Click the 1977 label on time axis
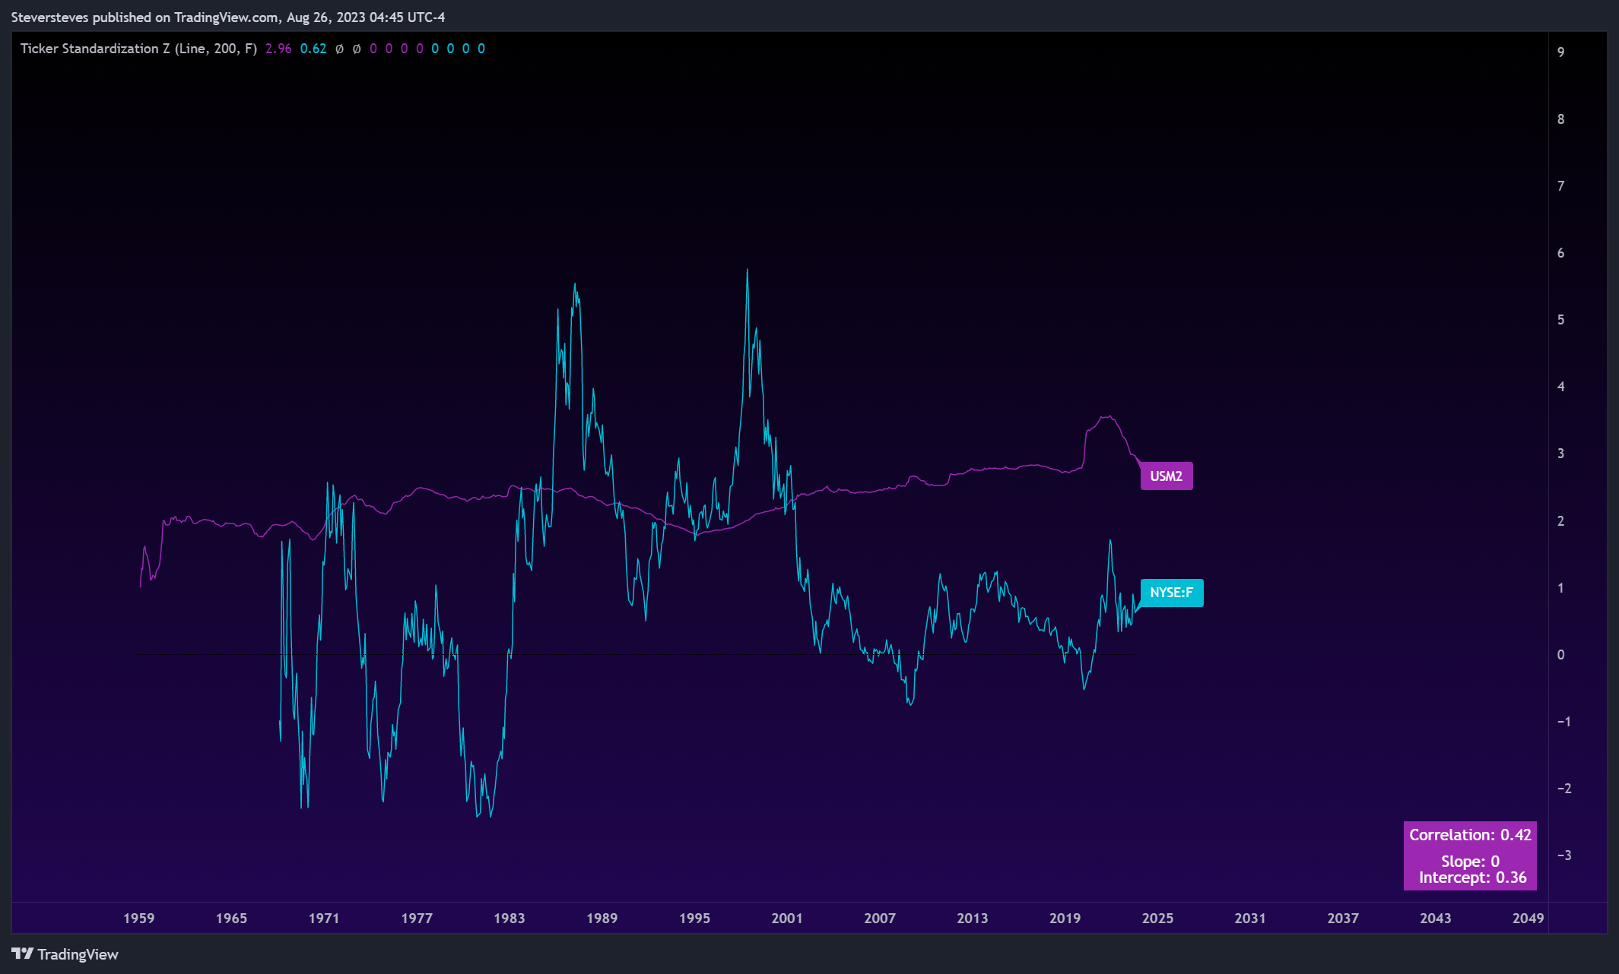Screen dimensions: 1619x974 [417, 918]
